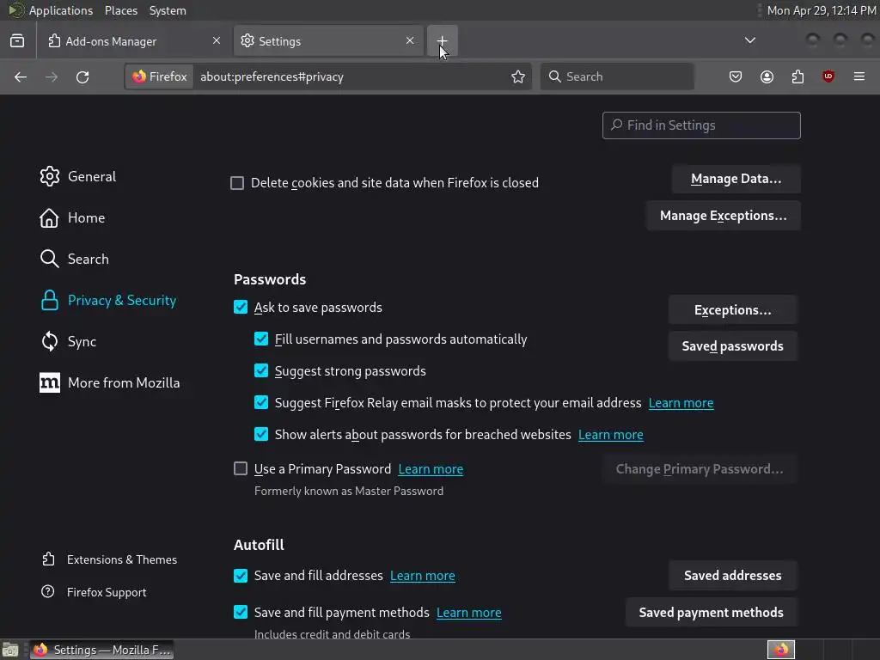880x660 pixels.
Task: Open the Extensions puzzle icon in toolbar
Action: tap(797, 76)
